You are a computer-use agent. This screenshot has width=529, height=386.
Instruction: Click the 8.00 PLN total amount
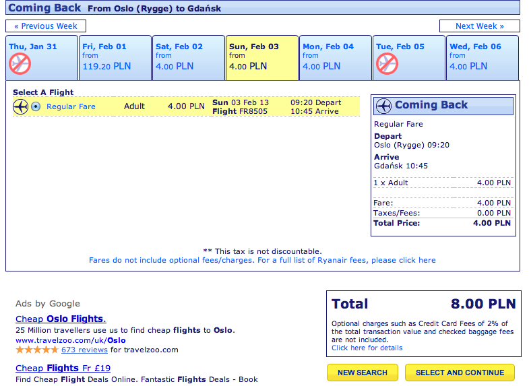click(483, 304)
